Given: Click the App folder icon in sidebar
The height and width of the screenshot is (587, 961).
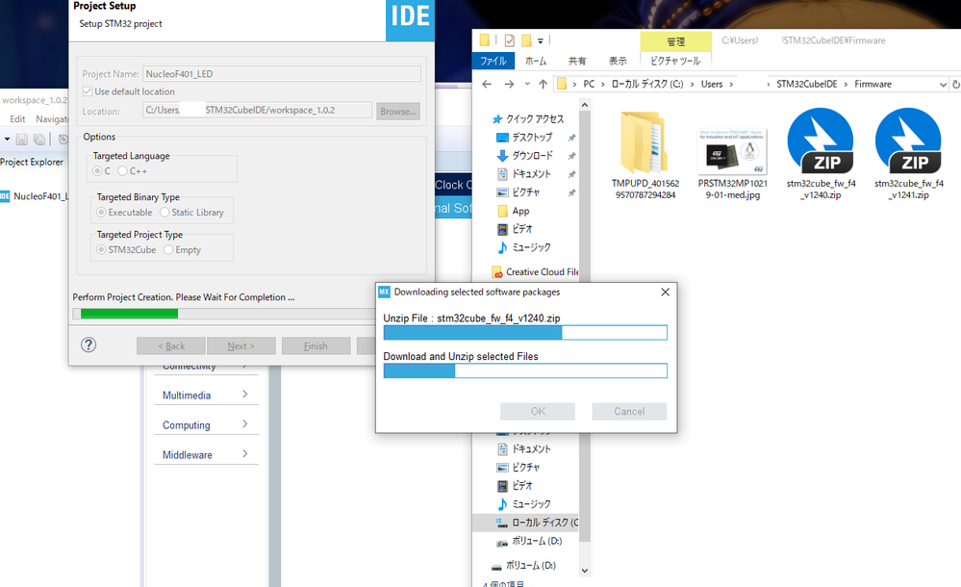Looking at the screenshot, I should click(x=502, y=211).
